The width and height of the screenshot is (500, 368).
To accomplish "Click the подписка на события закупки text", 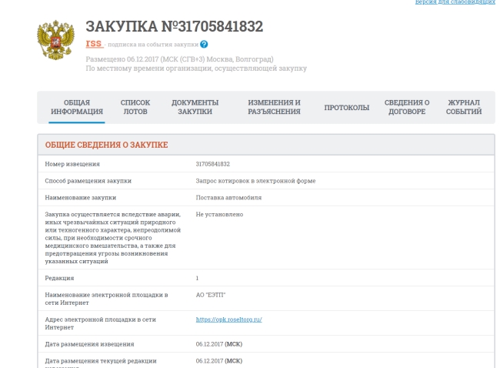I will (153, 45).
